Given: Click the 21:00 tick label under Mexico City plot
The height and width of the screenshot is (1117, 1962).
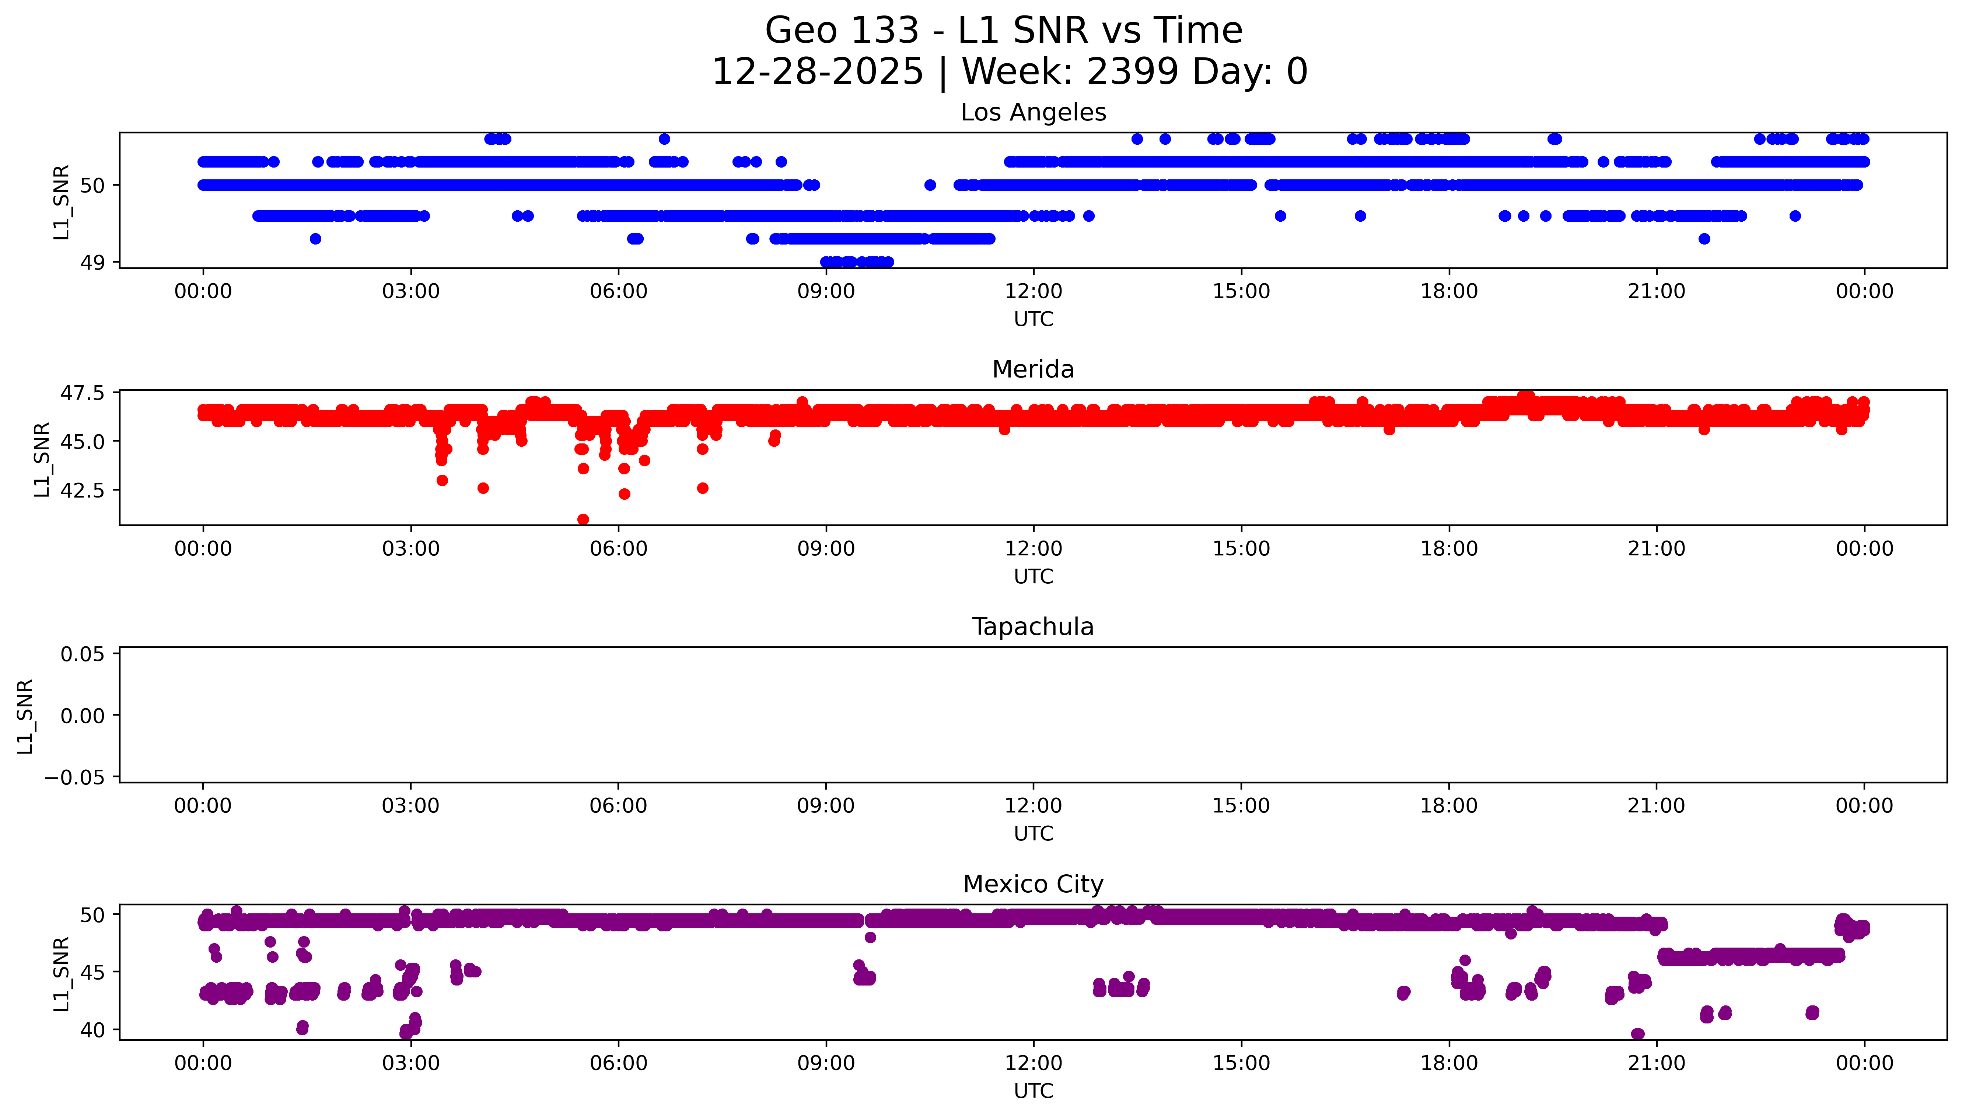Looking at the screenshot, I should (x=1656, y=1063).
